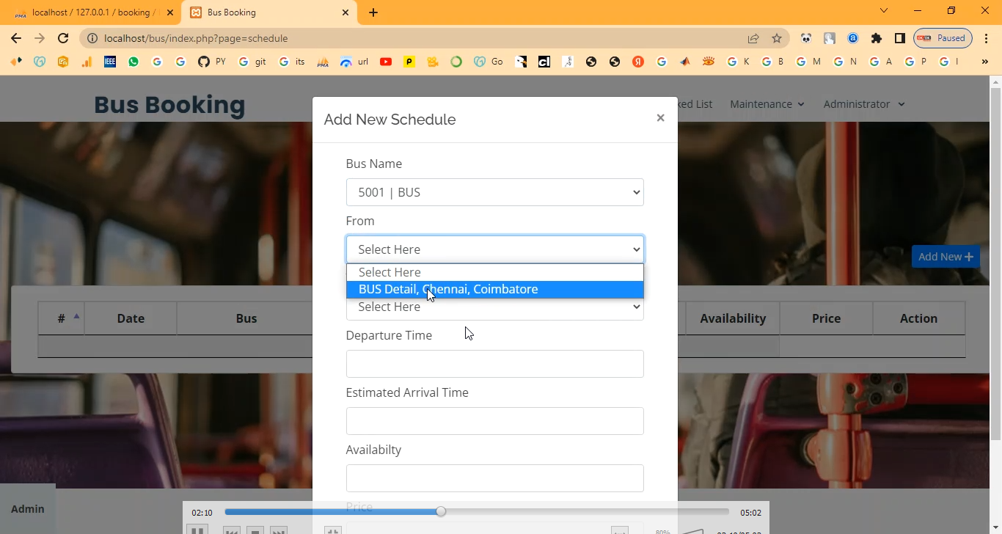Sort by the Availability column header

pyautogui.click(x=733, y=318)
